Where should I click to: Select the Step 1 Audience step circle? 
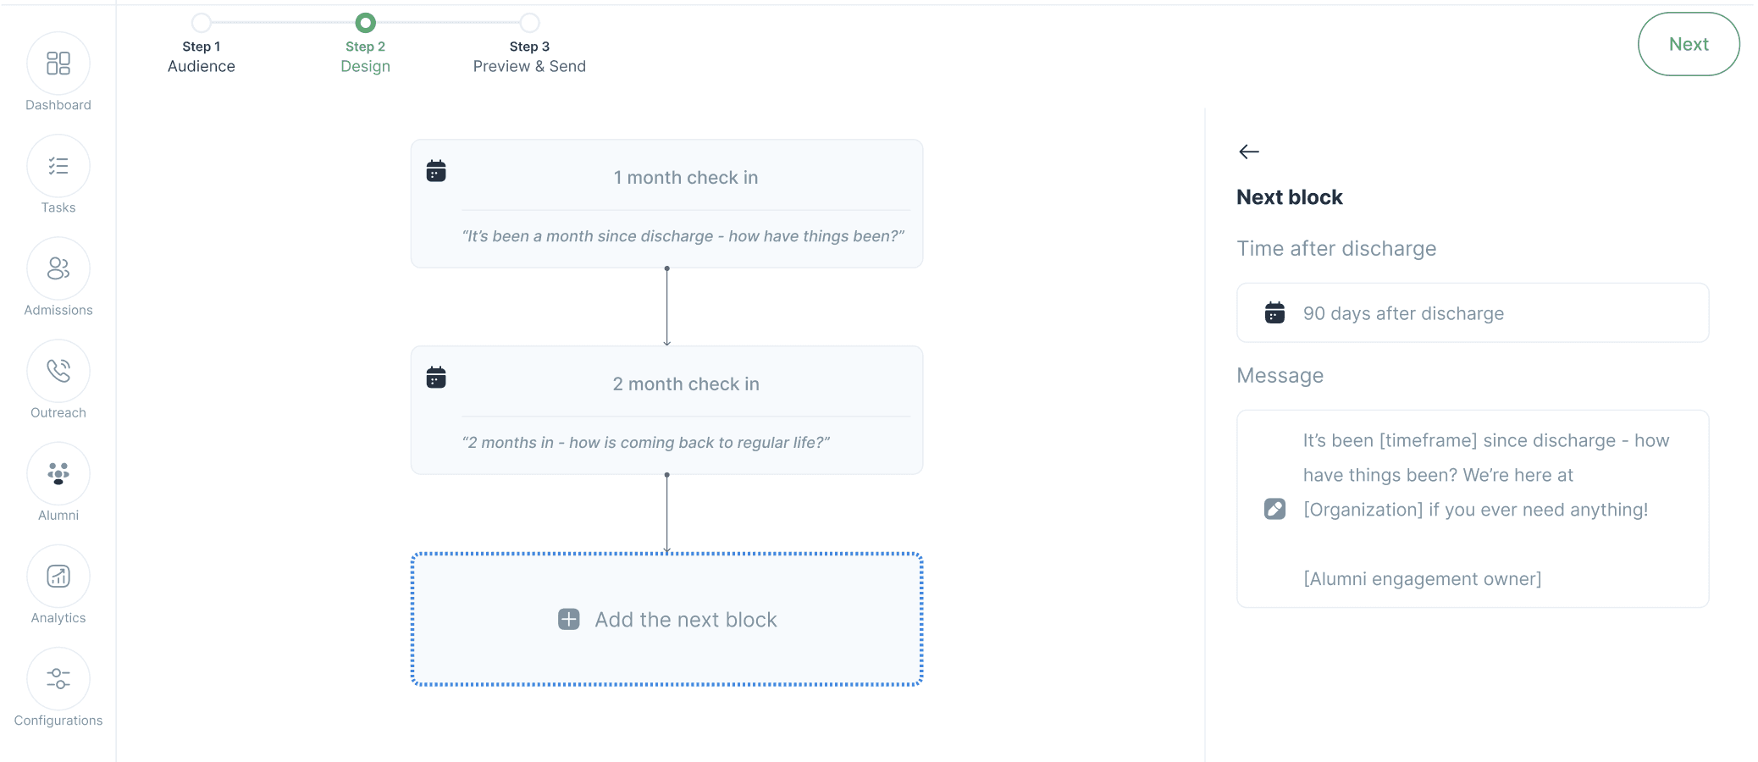[x=202, y=23]
